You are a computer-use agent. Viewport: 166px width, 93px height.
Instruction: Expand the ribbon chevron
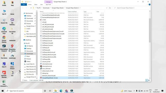(x=147, y=5)
